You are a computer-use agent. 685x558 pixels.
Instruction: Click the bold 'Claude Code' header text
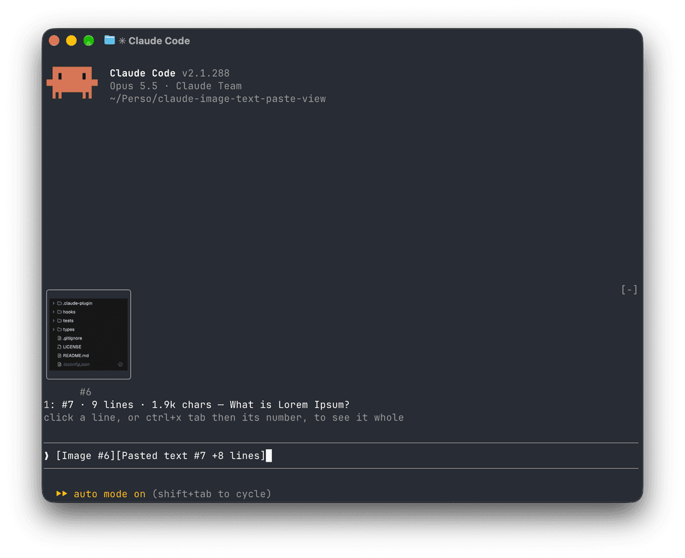143,73
